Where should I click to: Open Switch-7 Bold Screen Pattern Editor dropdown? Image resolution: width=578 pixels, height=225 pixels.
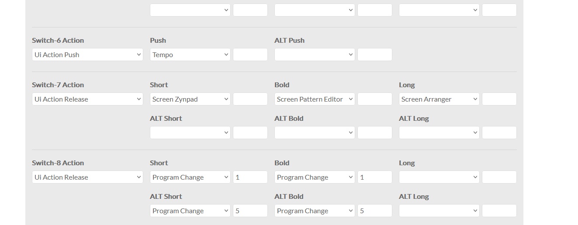315,99
